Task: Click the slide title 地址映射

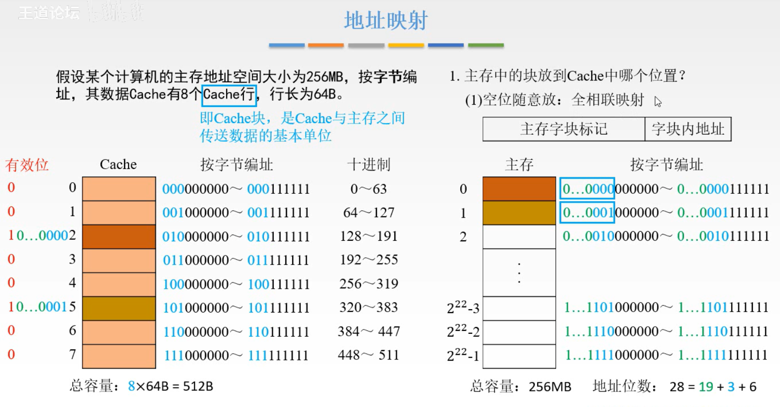Action: (386, 21)
